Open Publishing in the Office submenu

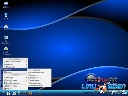(39, 80)
